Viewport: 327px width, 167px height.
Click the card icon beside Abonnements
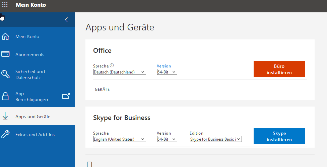click(5, 54)
